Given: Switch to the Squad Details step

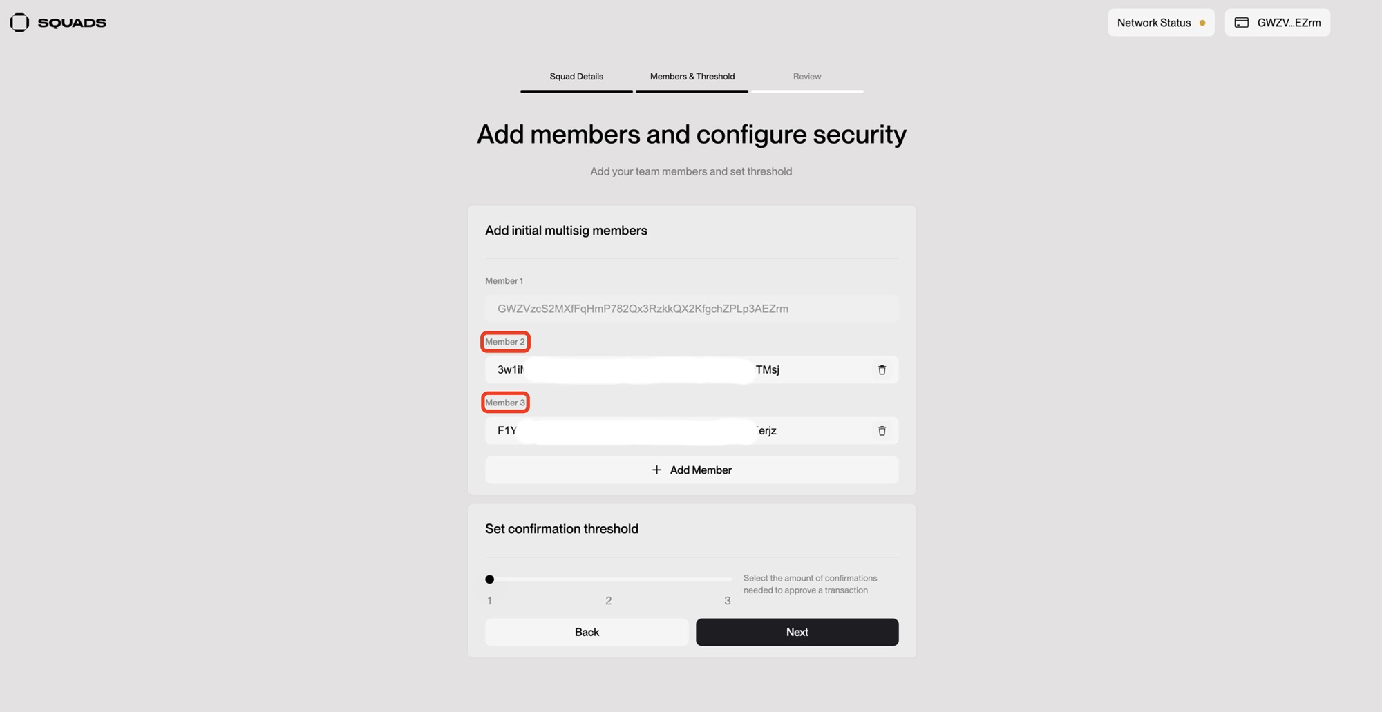Looking at the screenshot, I should 576,77.
